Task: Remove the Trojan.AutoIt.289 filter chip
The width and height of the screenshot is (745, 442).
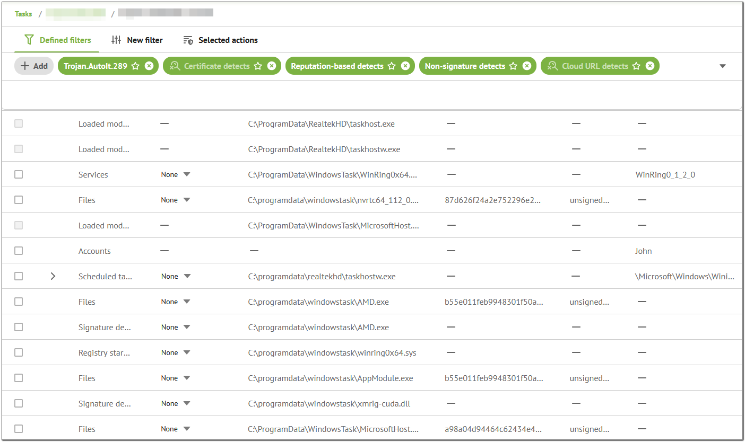Action: click(149, 66)
